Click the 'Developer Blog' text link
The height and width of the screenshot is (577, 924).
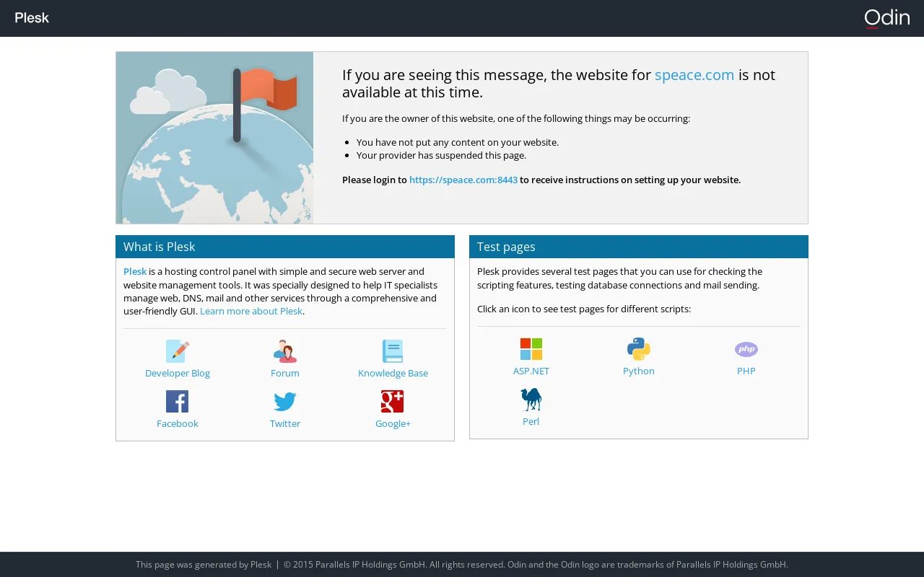click(178, 374)
